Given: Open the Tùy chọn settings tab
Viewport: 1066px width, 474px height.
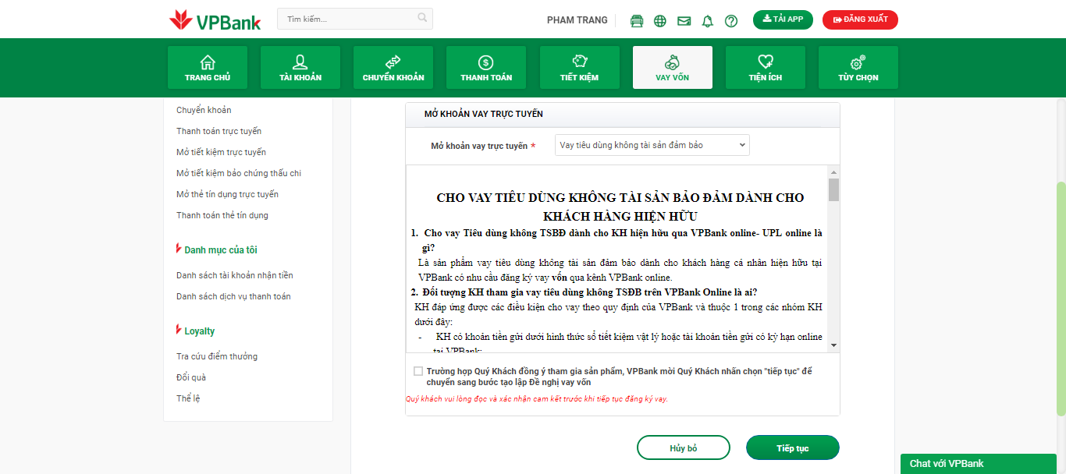Looking at the screenshot, I should click(x=858, y=68).
